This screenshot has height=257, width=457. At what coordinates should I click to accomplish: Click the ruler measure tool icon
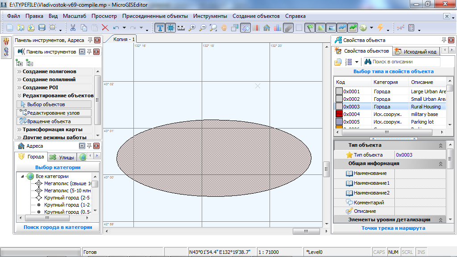tap(181, 28)
